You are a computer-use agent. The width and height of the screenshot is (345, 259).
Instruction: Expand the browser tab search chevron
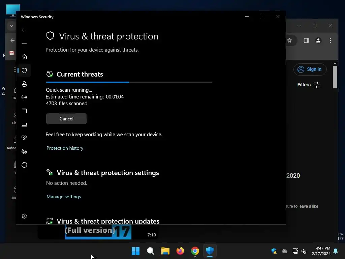click(x=12, y=26)
